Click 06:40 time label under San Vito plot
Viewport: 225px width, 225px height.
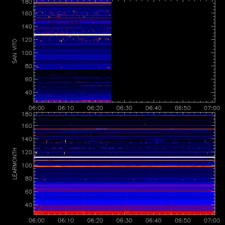154,108
